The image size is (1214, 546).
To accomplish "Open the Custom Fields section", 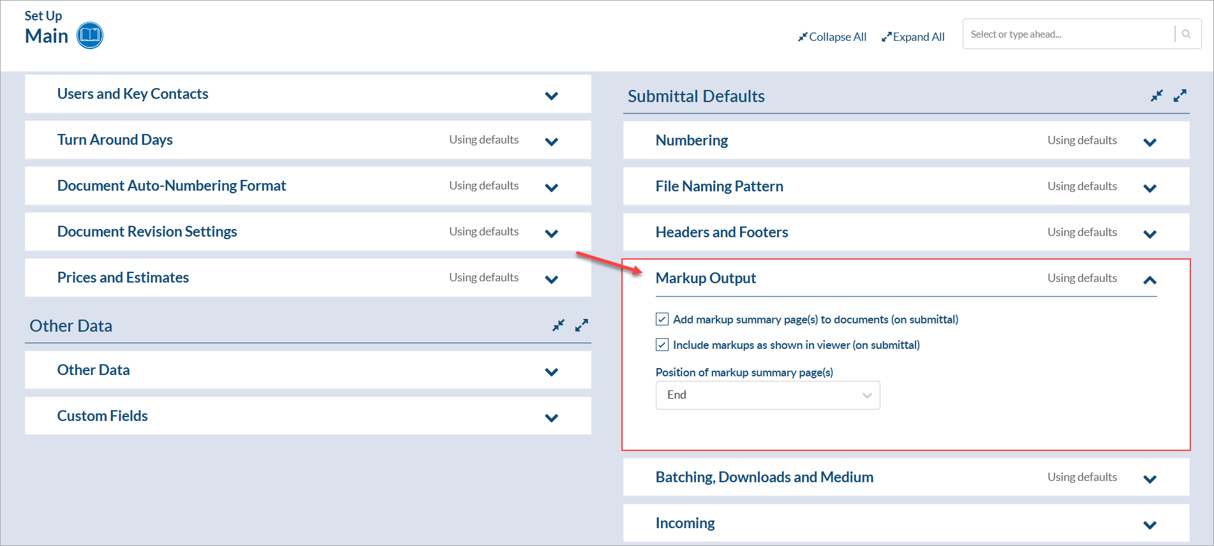I will pyautogui.click(x=552, y=417).
